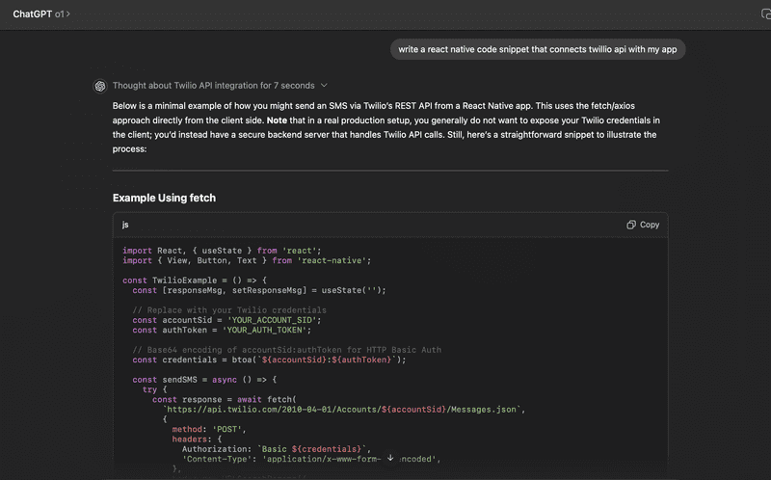Click the import from 'react-native' line
Image resolution: width=771 pixels, height=480 pixels.
click(247, 260)
